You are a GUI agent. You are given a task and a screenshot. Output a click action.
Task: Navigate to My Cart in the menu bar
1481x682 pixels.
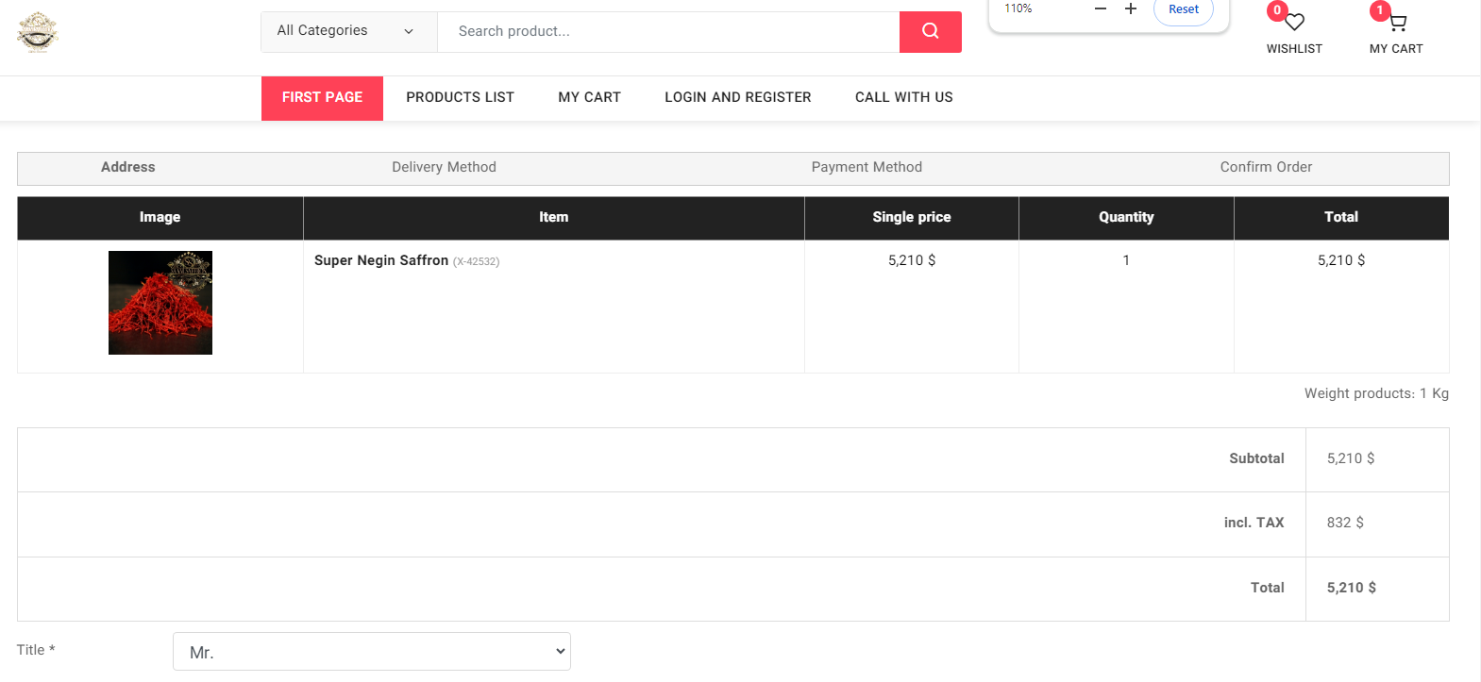click(x=589, y=97)
